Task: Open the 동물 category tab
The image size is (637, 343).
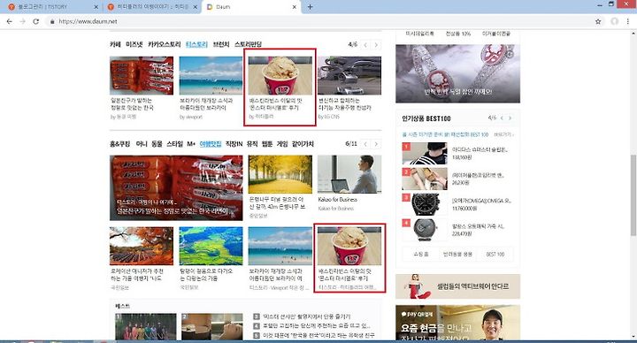Action: 157,144
